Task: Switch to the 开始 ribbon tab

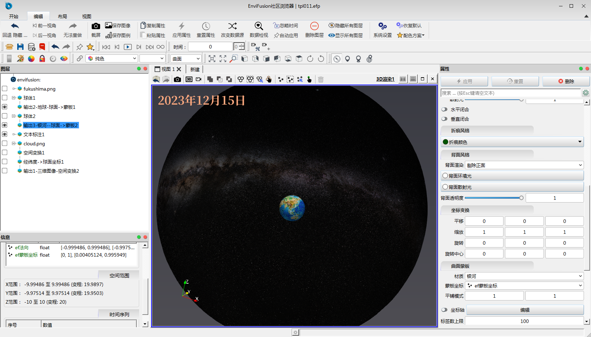Action: pyautogui.click(x=14, y=16)
